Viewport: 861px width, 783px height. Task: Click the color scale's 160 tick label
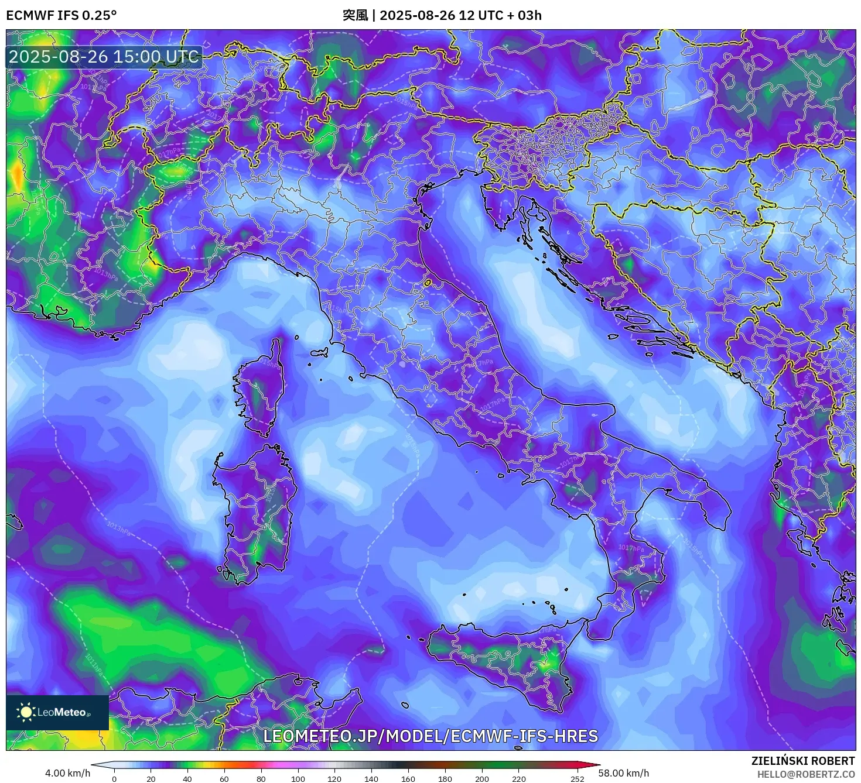408,779
